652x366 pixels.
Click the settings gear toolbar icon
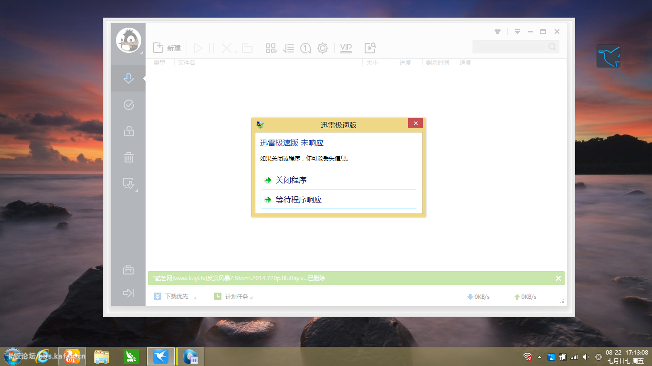click(323, 48)
